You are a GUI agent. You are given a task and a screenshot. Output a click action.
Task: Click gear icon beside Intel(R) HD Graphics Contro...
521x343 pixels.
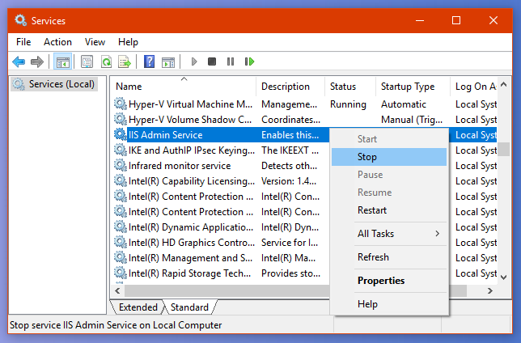coord(121,243)
